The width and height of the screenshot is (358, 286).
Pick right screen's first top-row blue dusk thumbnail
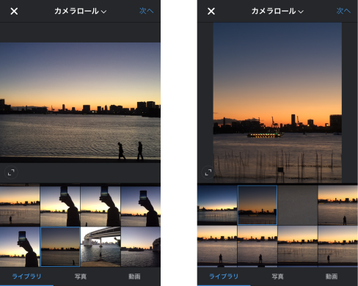click(217, 205)
